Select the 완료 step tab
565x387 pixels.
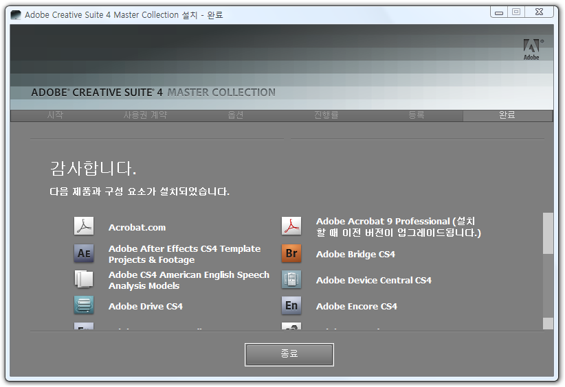507,115
